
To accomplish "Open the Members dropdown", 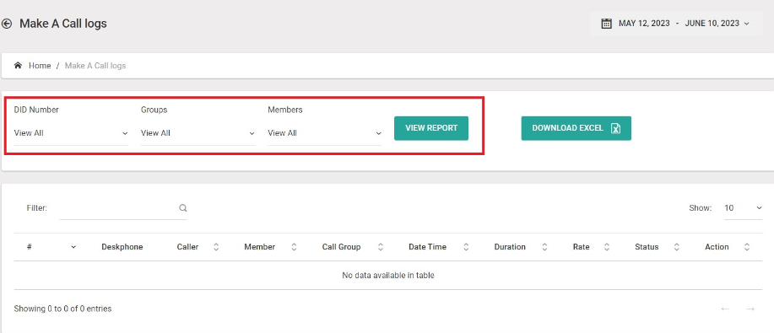I will coord(325,133).
